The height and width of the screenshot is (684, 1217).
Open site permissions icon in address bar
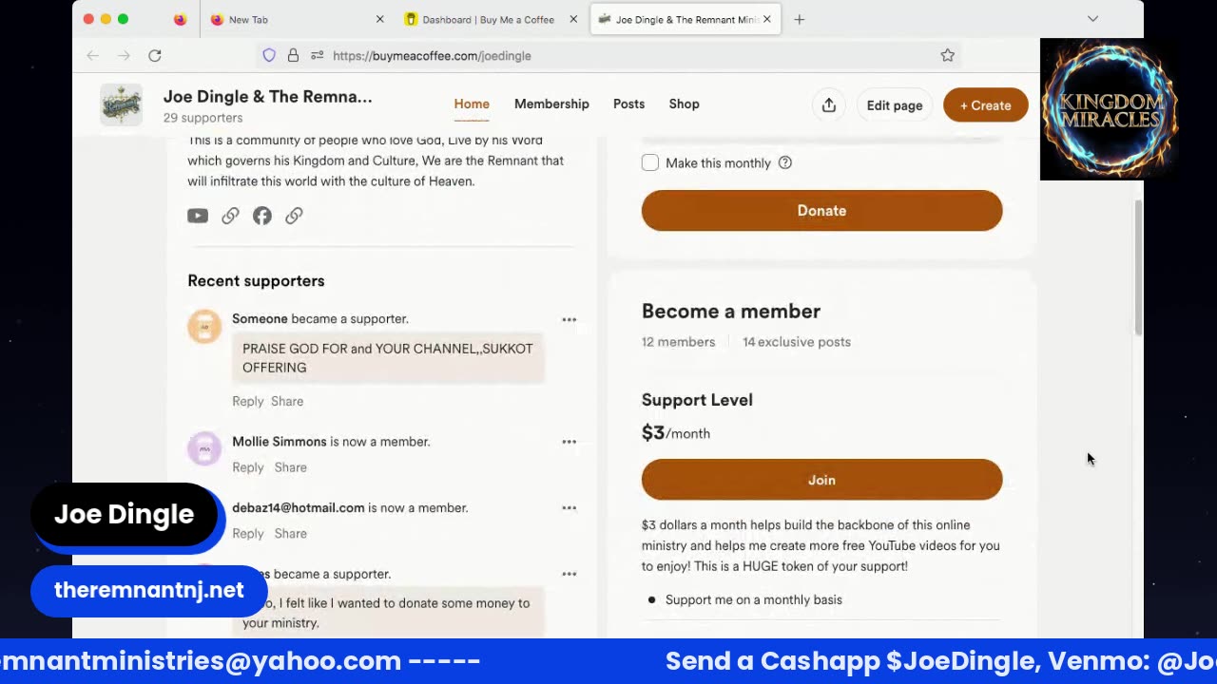[x=318, y=56]
